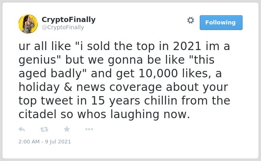Open the three-dots more options icon
The image size is (261, 161).
pyautogui.click(x=89, y=129)
